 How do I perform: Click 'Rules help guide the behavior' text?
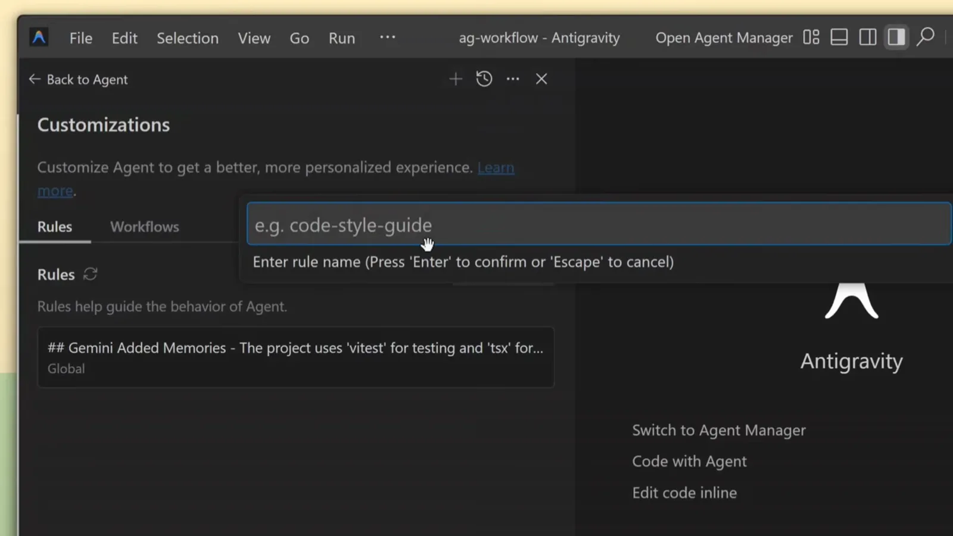[x=162, y=307]
